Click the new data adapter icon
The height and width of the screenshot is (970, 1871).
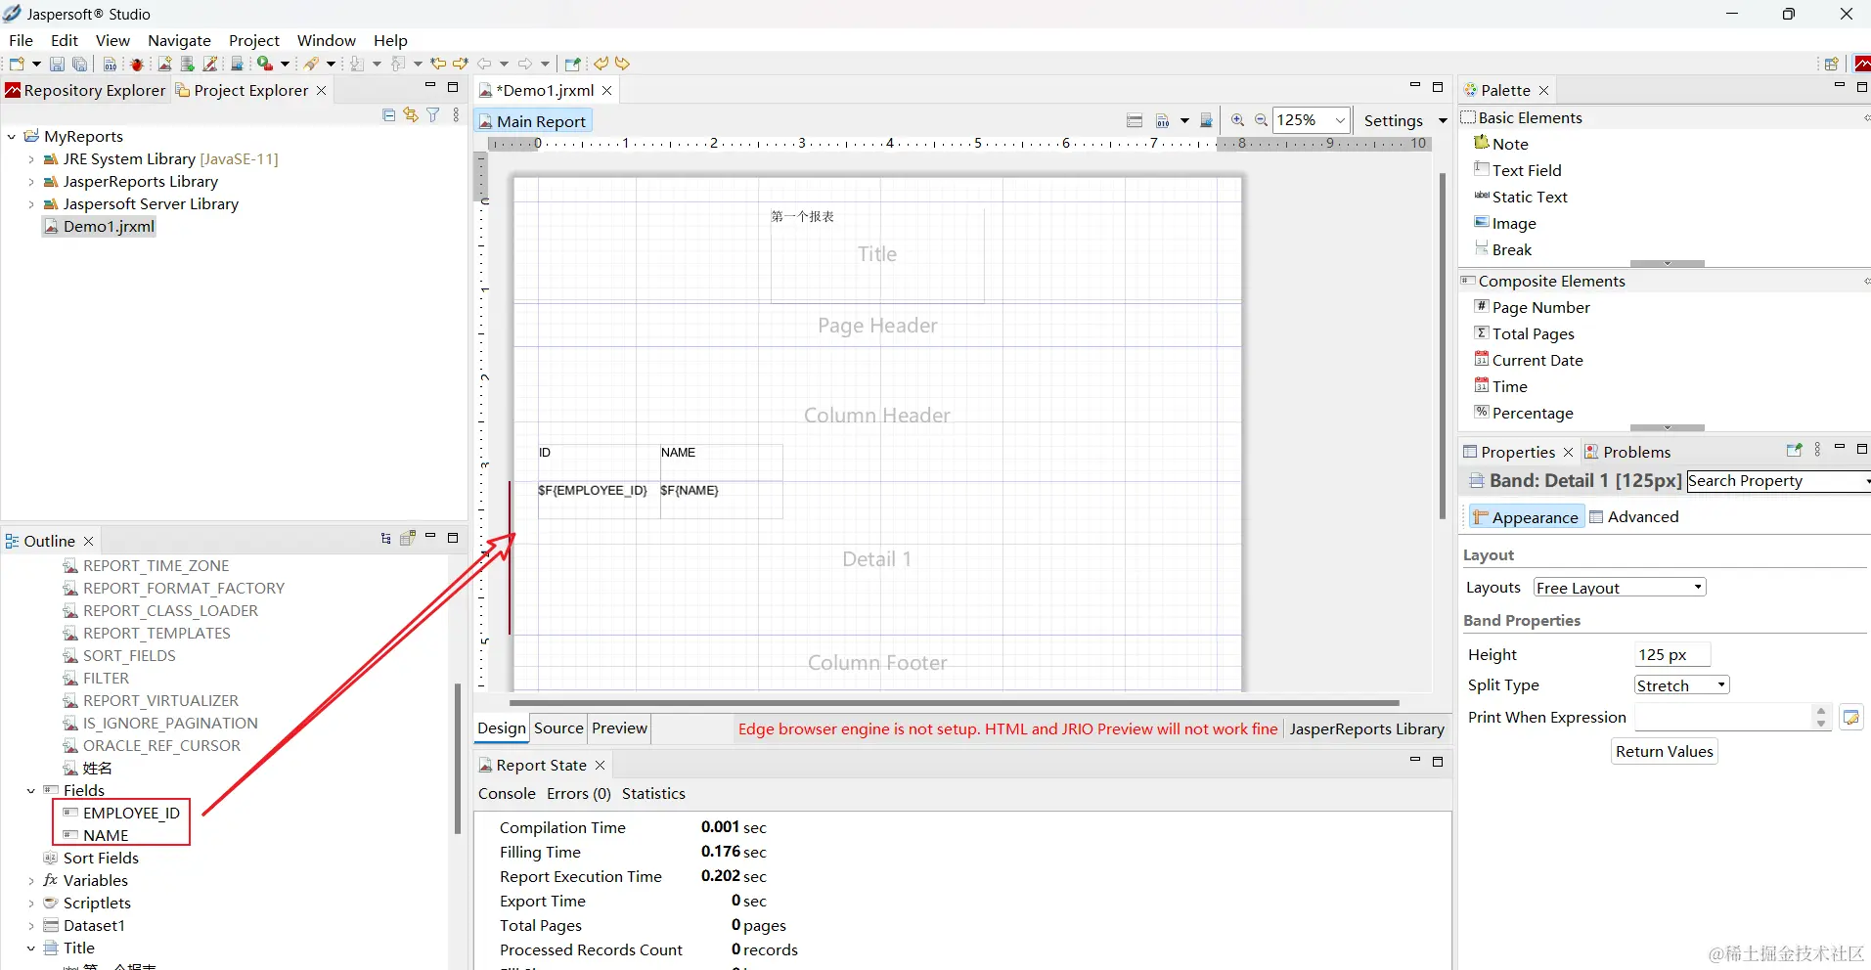[x=187, y=64]
